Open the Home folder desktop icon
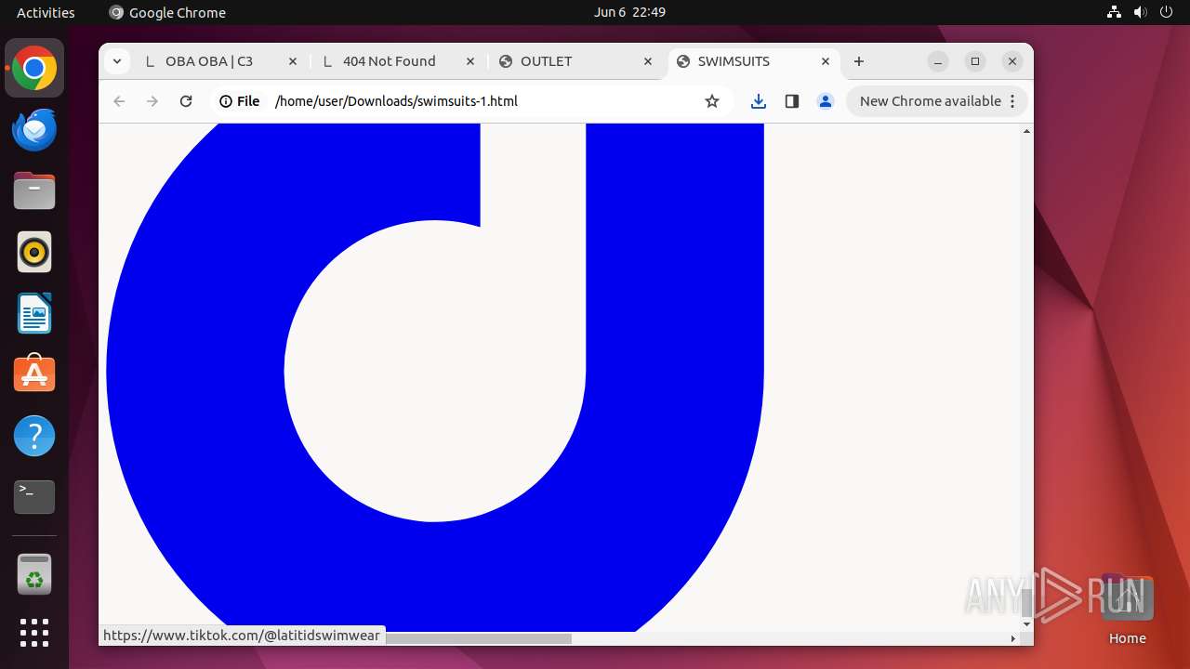 (x=1127, y=609)
